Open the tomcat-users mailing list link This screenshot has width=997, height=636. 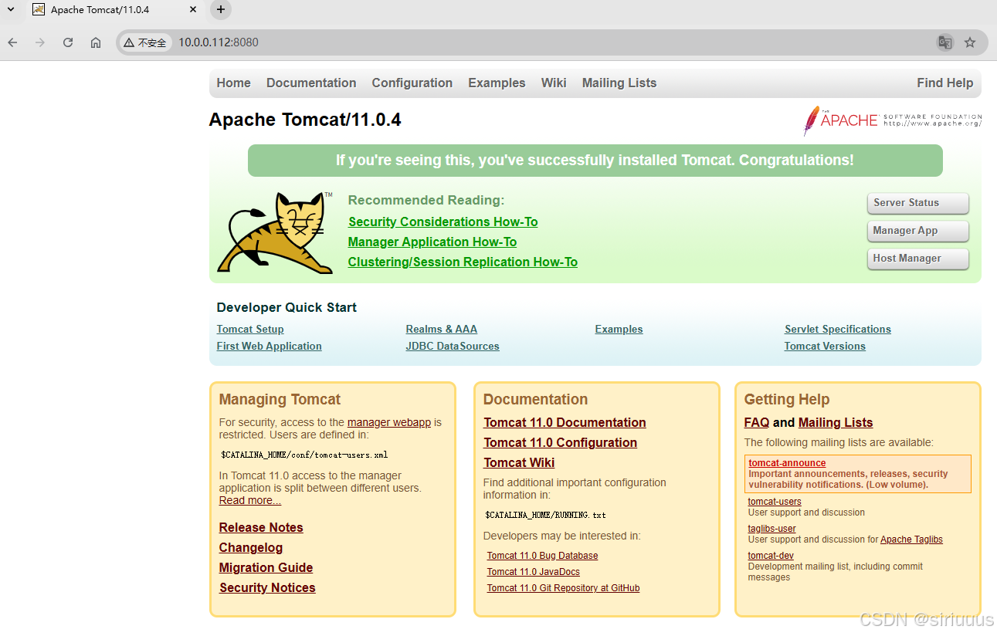(775, 502)
